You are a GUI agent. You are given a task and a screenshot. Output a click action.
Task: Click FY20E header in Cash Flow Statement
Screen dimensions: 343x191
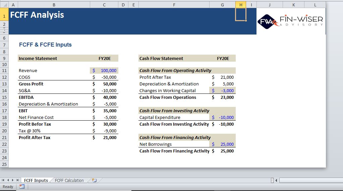pyautogui.click(x=223, y=58)
